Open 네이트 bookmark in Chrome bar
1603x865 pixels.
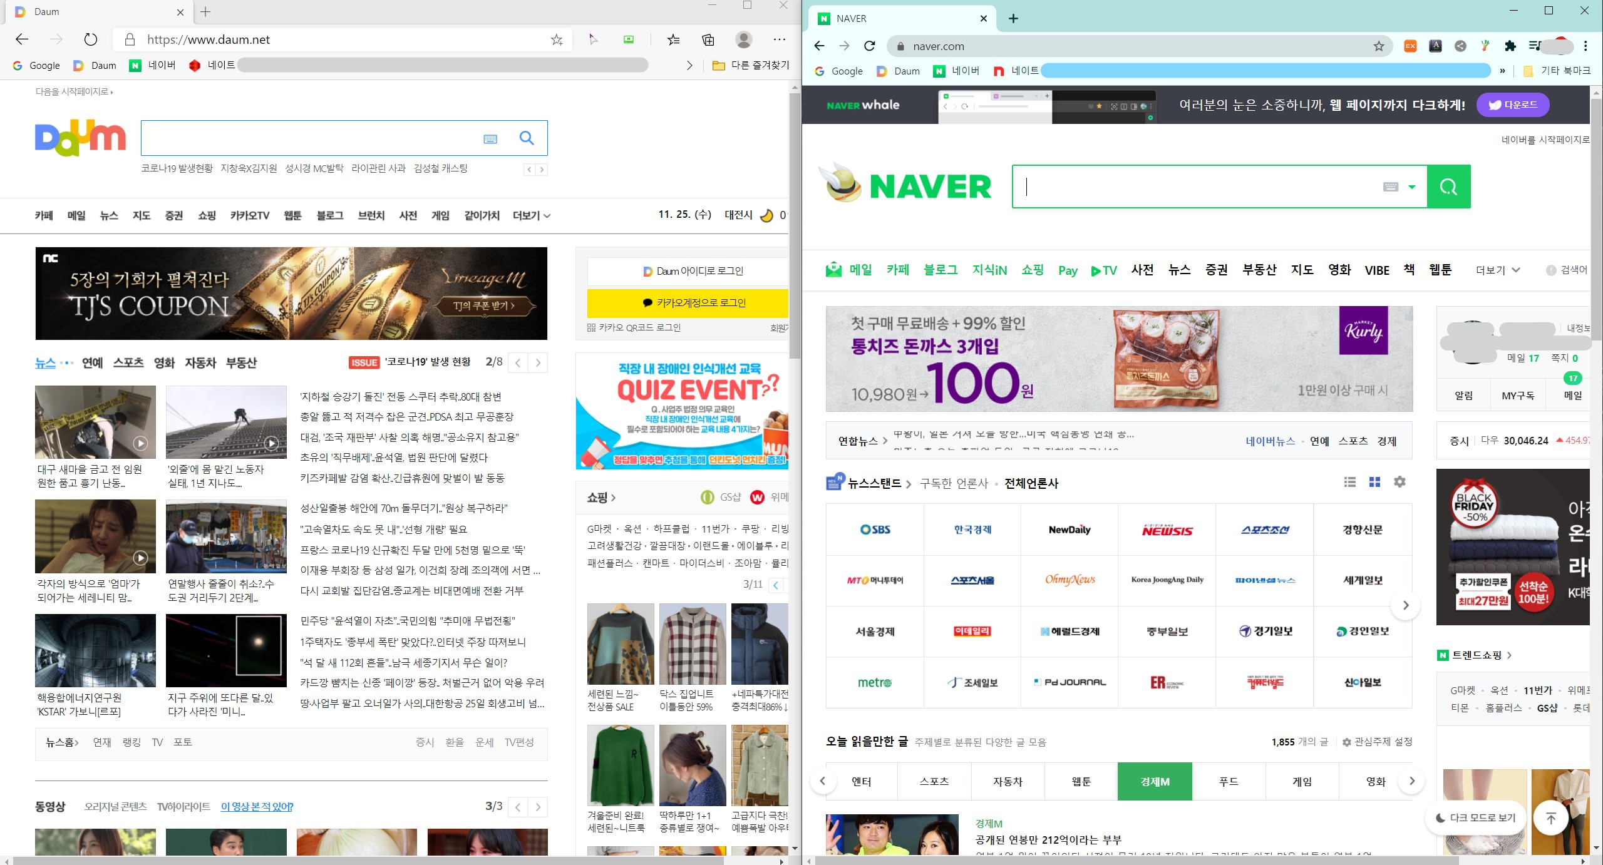tap(1016, 71)
